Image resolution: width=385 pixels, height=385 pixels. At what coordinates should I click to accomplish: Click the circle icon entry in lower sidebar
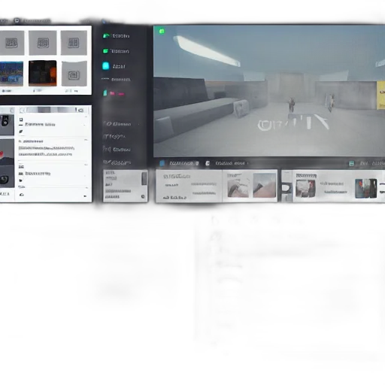pos(118,124)
